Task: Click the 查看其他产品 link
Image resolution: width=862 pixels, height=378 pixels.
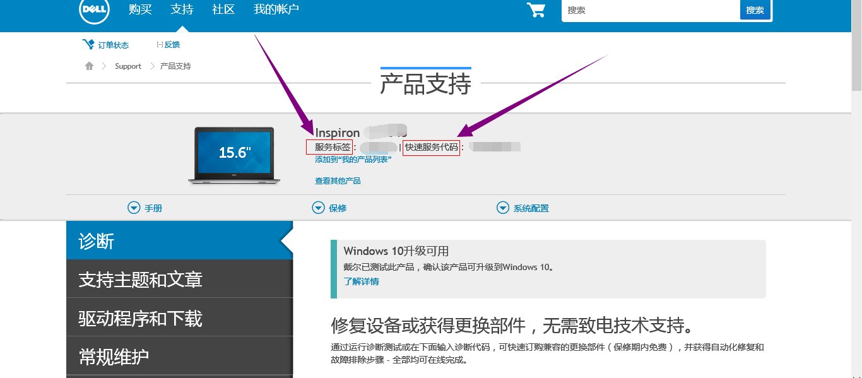Action: pyautogui.click(x=339, y=180)
